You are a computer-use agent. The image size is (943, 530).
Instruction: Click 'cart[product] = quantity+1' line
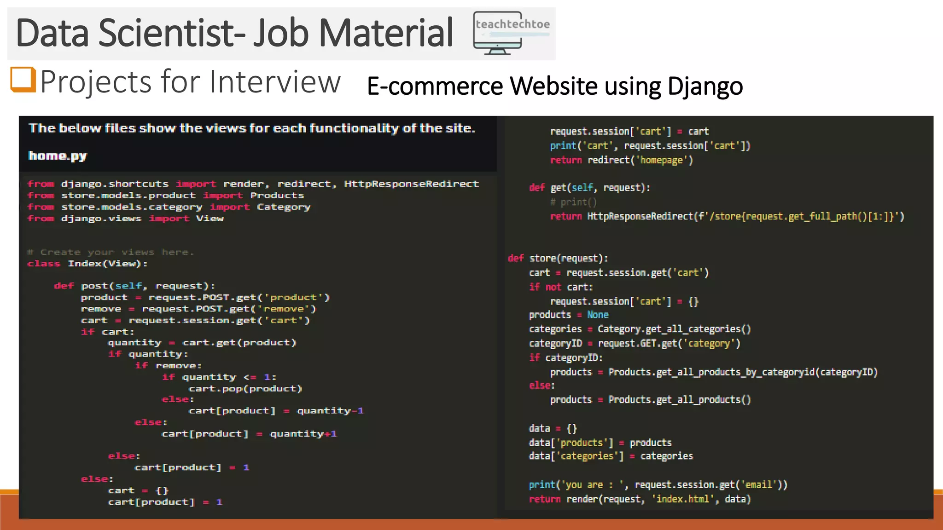tap(249, 433)
